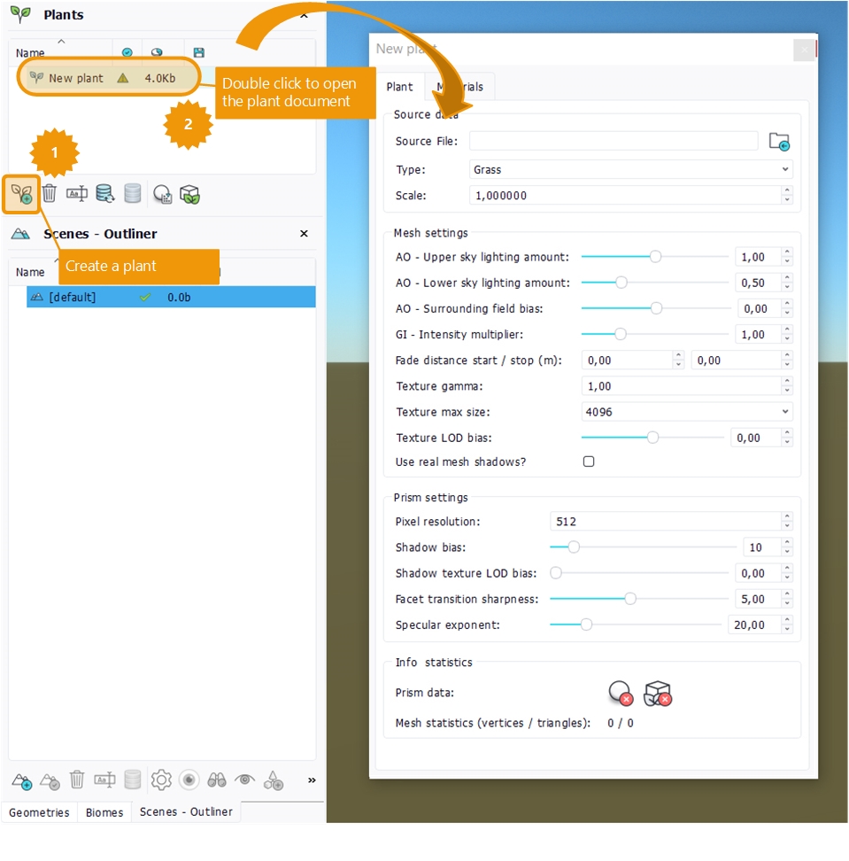Switch to the Biomes tab
Image resolution: width=849 pixels, height=861 pixels.
pyautogui.click(x=104, y=812)
